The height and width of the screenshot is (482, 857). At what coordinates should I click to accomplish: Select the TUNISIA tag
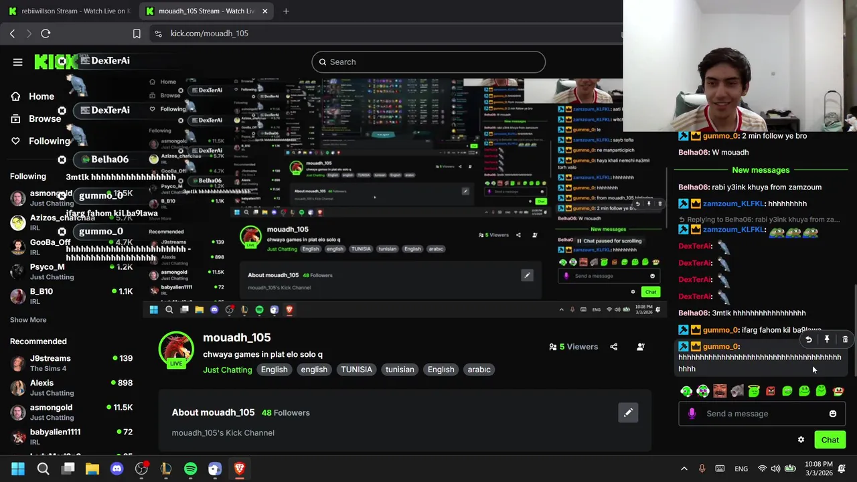pos(356,370)
